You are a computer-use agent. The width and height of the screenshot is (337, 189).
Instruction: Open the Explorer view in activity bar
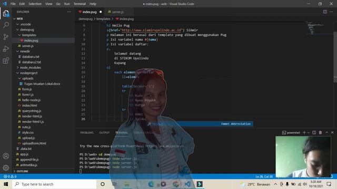(x=6, y=14)
